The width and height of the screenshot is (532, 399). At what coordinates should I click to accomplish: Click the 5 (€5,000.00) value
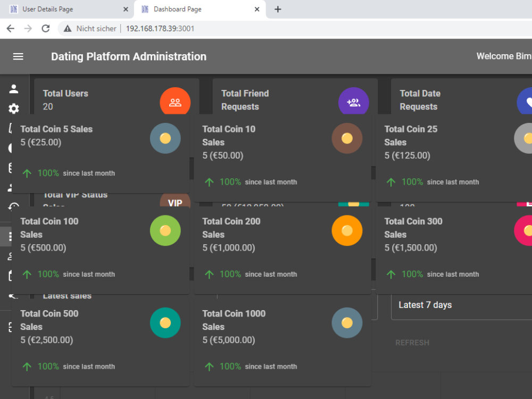tap(229, 340)
